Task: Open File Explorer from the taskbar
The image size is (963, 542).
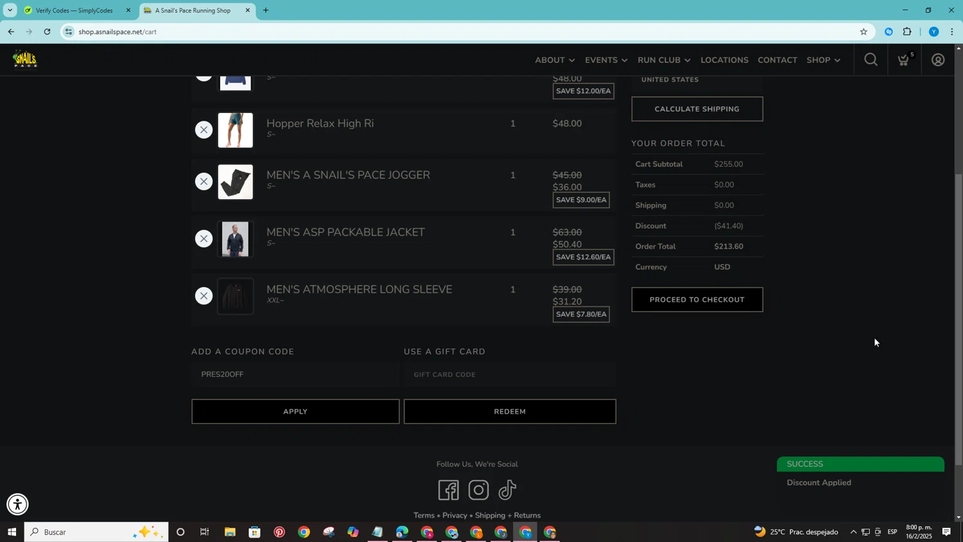Action: [x=230, y=532]
